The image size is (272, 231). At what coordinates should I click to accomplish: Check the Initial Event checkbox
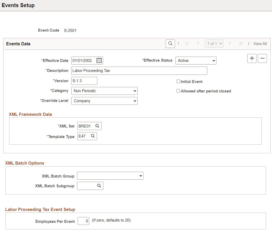(x=178, y=81)
